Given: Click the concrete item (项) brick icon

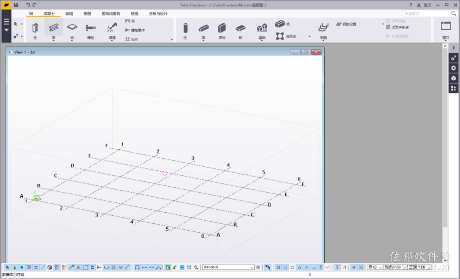Looking at the screenshot, I should (x=280, y=24).
